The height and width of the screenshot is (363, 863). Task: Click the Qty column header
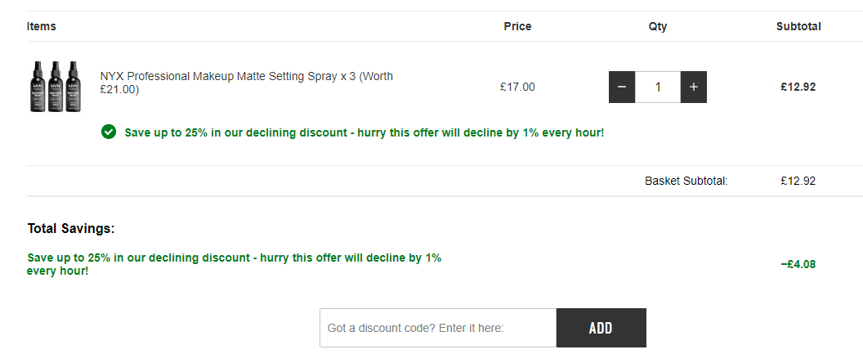[658, 26]
